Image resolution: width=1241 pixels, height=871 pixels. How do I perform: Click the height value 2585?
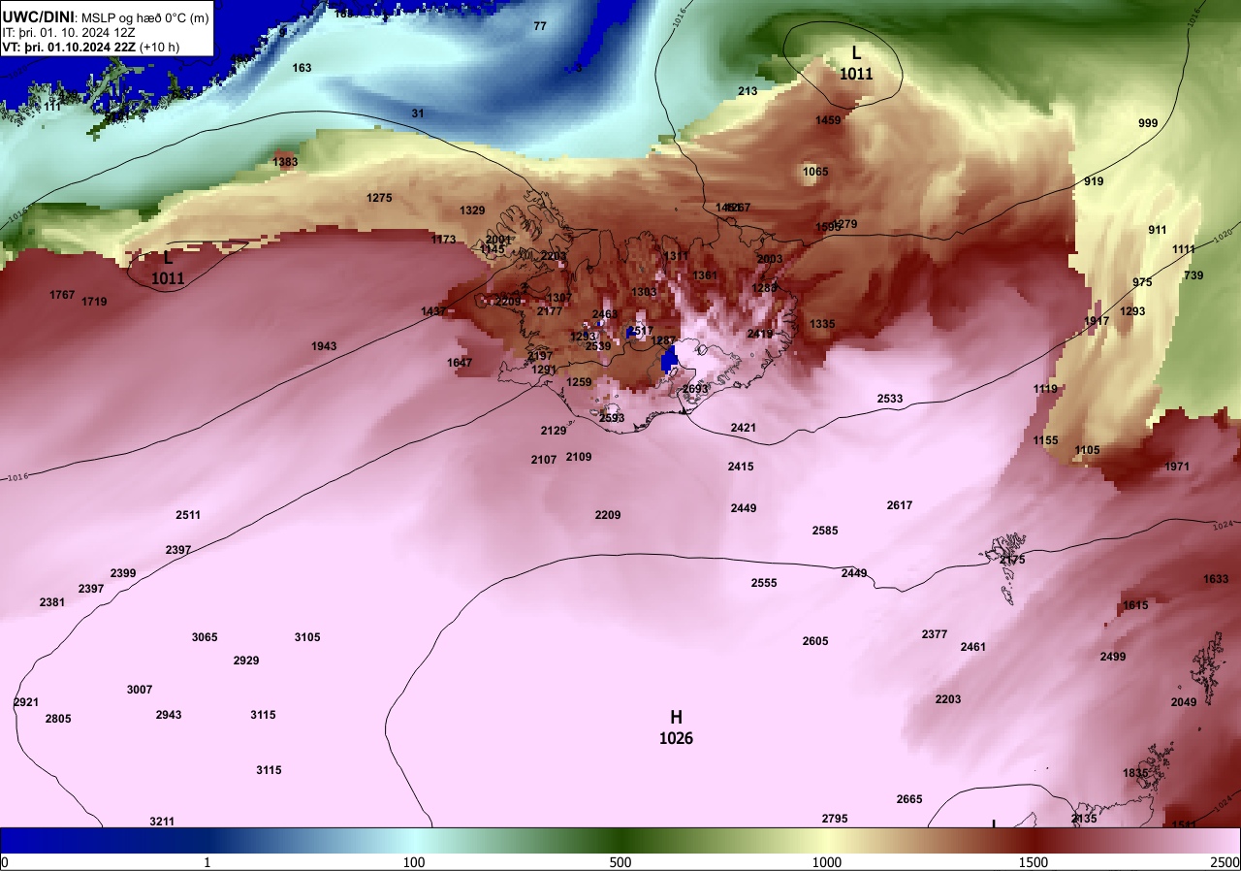[x=825, y=531]
